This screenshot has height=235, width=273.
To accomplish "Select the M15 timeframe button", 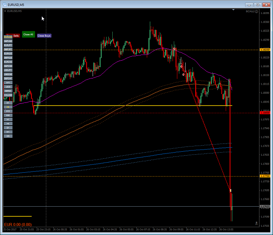I will pyautogui.click(x=8, y=111).
